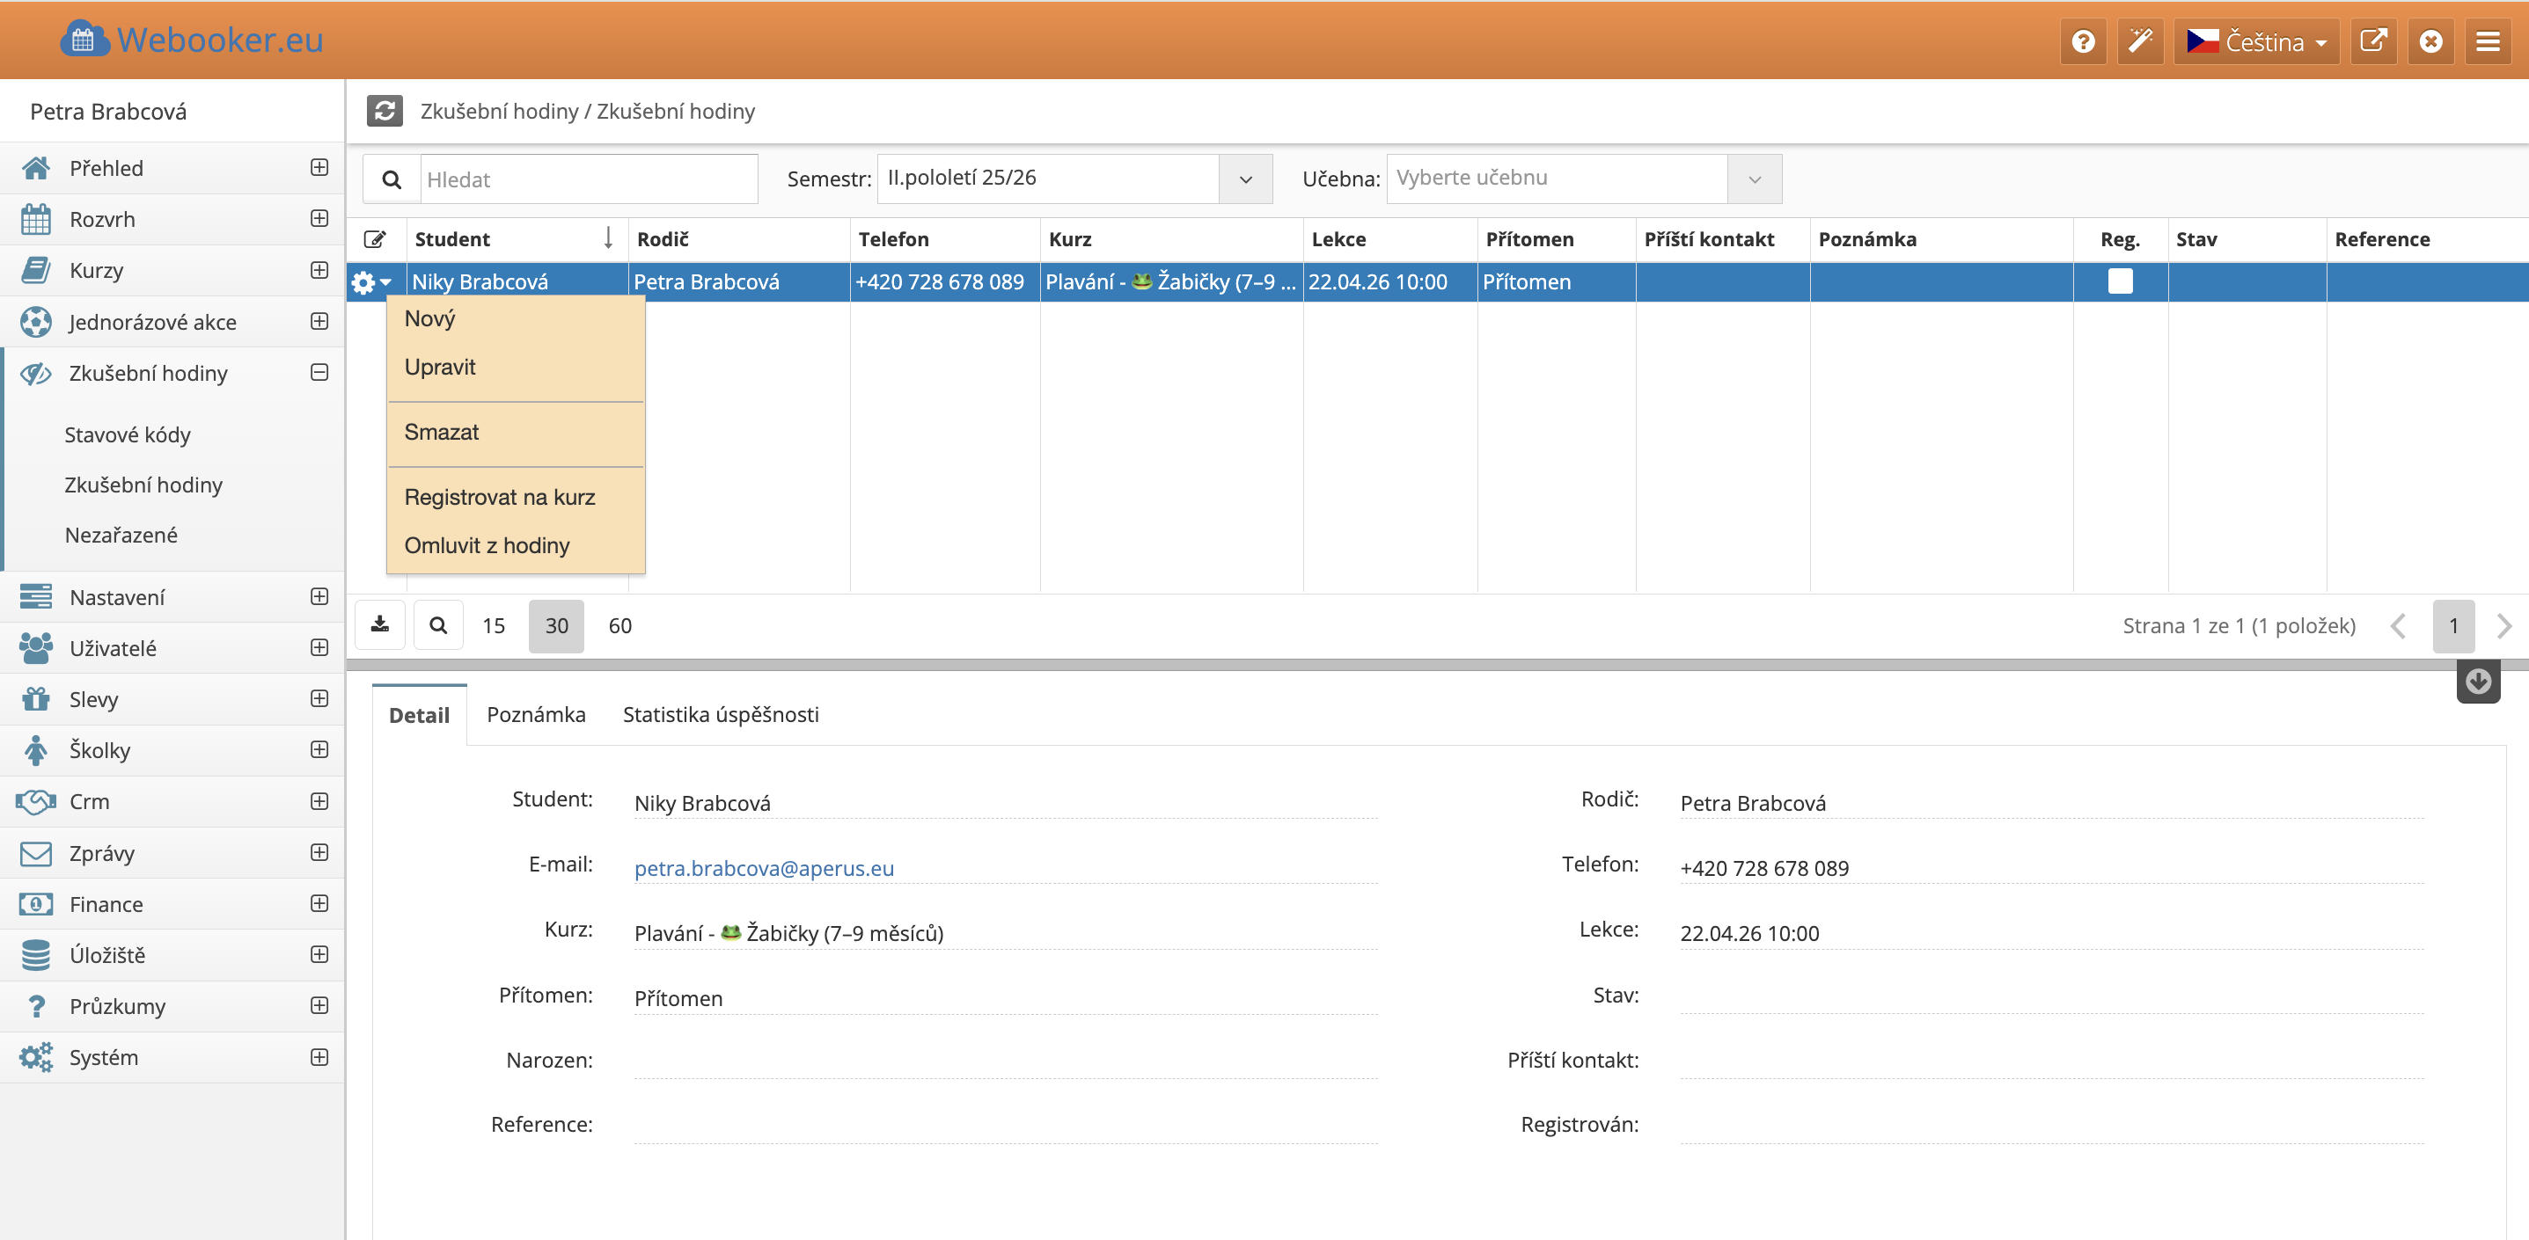The image size is (2529, 1240).
Task: Collapse detail panel with down-arrow icon
Action: point(2477,681)
